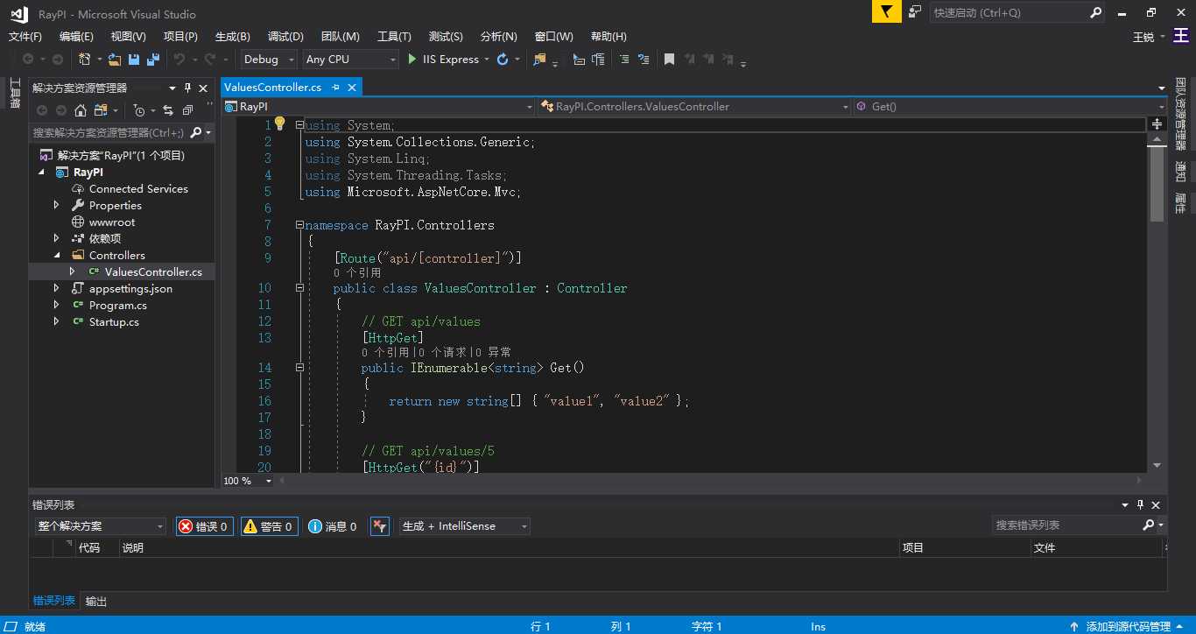Click the split editor icon above the scrollbar
Image resolution: width=1196 pixels, height=634 pixels.
click(x=1157, y=124)
